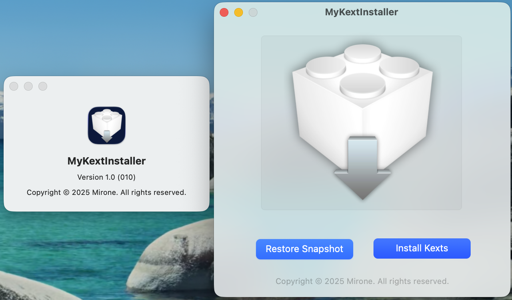Click the third window button in About window
Screen dimensions: 512x300
(x=42, y=86)
